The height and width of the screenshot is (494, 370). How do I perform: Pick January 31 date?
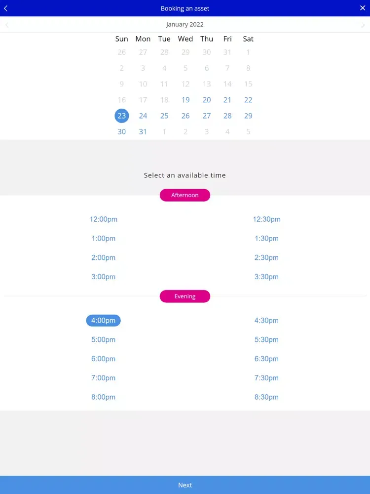click(x=143, y=131)
